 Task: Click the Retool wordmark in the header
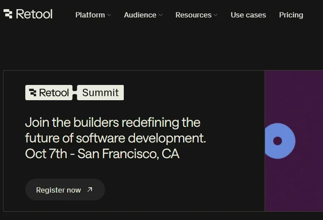pos(34,14)
